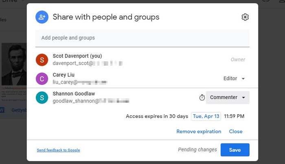Screen dimensions: 285x164
Task: Open Shannon Goodlaw's Commenter role dropdown
Action: coord(228,98)
